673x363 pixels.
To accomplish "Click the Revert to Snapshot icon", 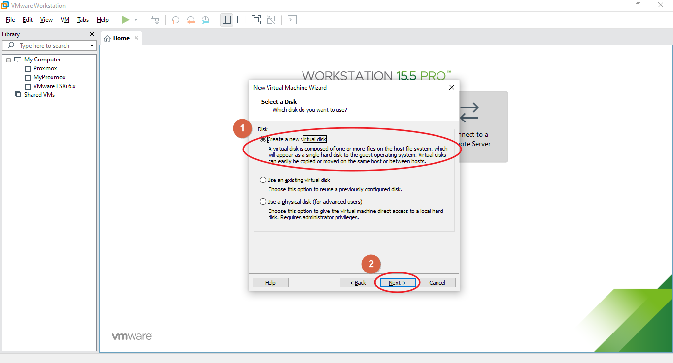I will [x=190, y=20].
